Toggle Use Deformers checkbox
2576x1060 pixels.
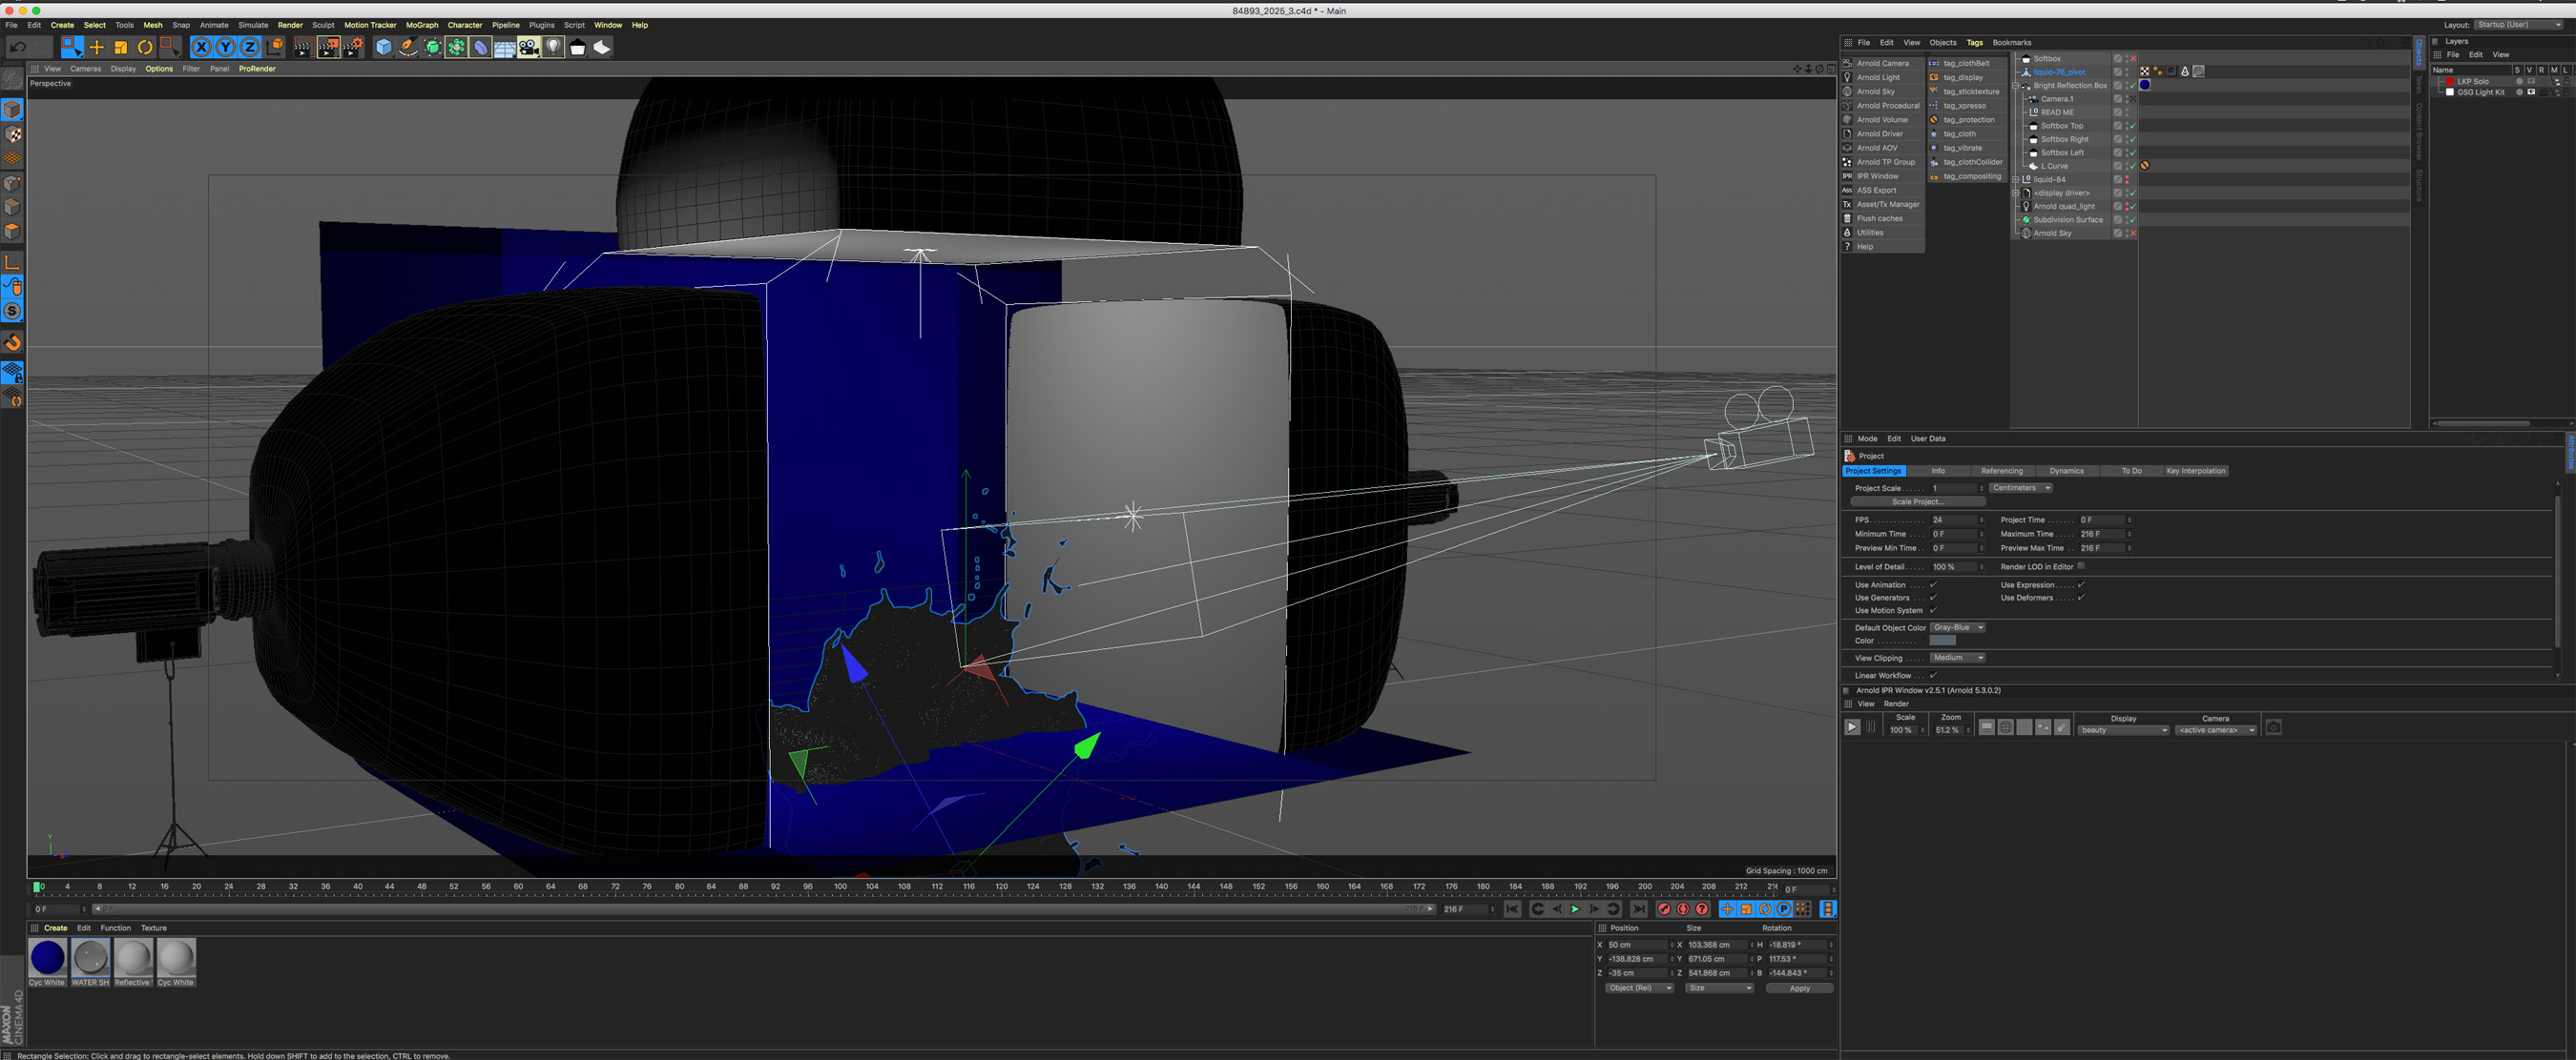(2081, 598)
